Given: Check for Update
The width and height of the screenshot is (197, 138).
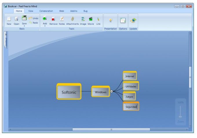Looking at the screenshot, I should [133, 21].
